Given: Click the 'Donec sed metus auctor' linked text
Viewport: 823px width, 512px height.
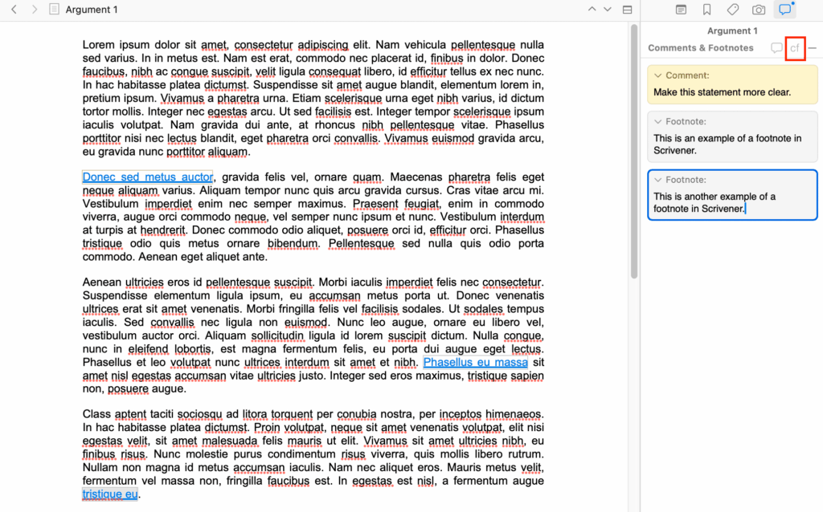Looking at the screenshot, I should click(148, 177).
